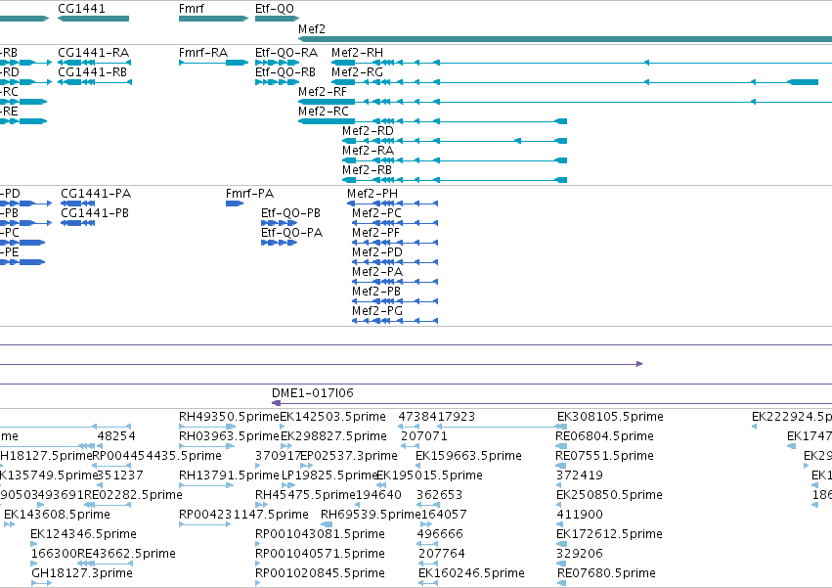Select the Mef2-RH transcript label
The width and height of the screenshot is (832, 588).
[x=357, y=53]
